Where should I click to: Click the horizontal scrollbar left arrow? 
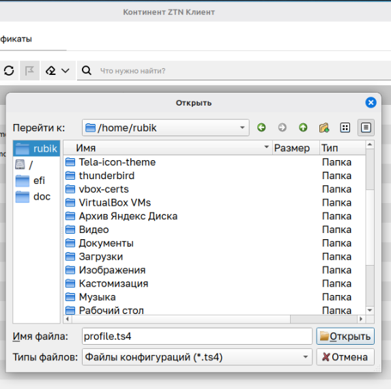coord(68,319)
